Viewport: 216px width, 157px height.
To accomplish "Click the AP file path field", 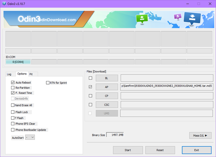I will (x=167, y=87).
